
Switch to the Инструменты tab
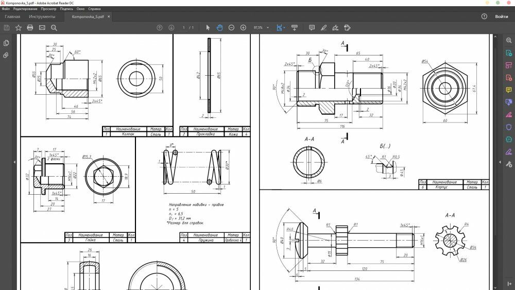click(42, 16)
